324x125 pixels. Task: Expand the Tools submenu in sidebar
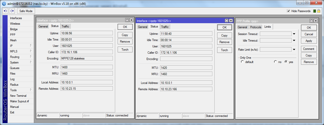click(x=31, y=90)
